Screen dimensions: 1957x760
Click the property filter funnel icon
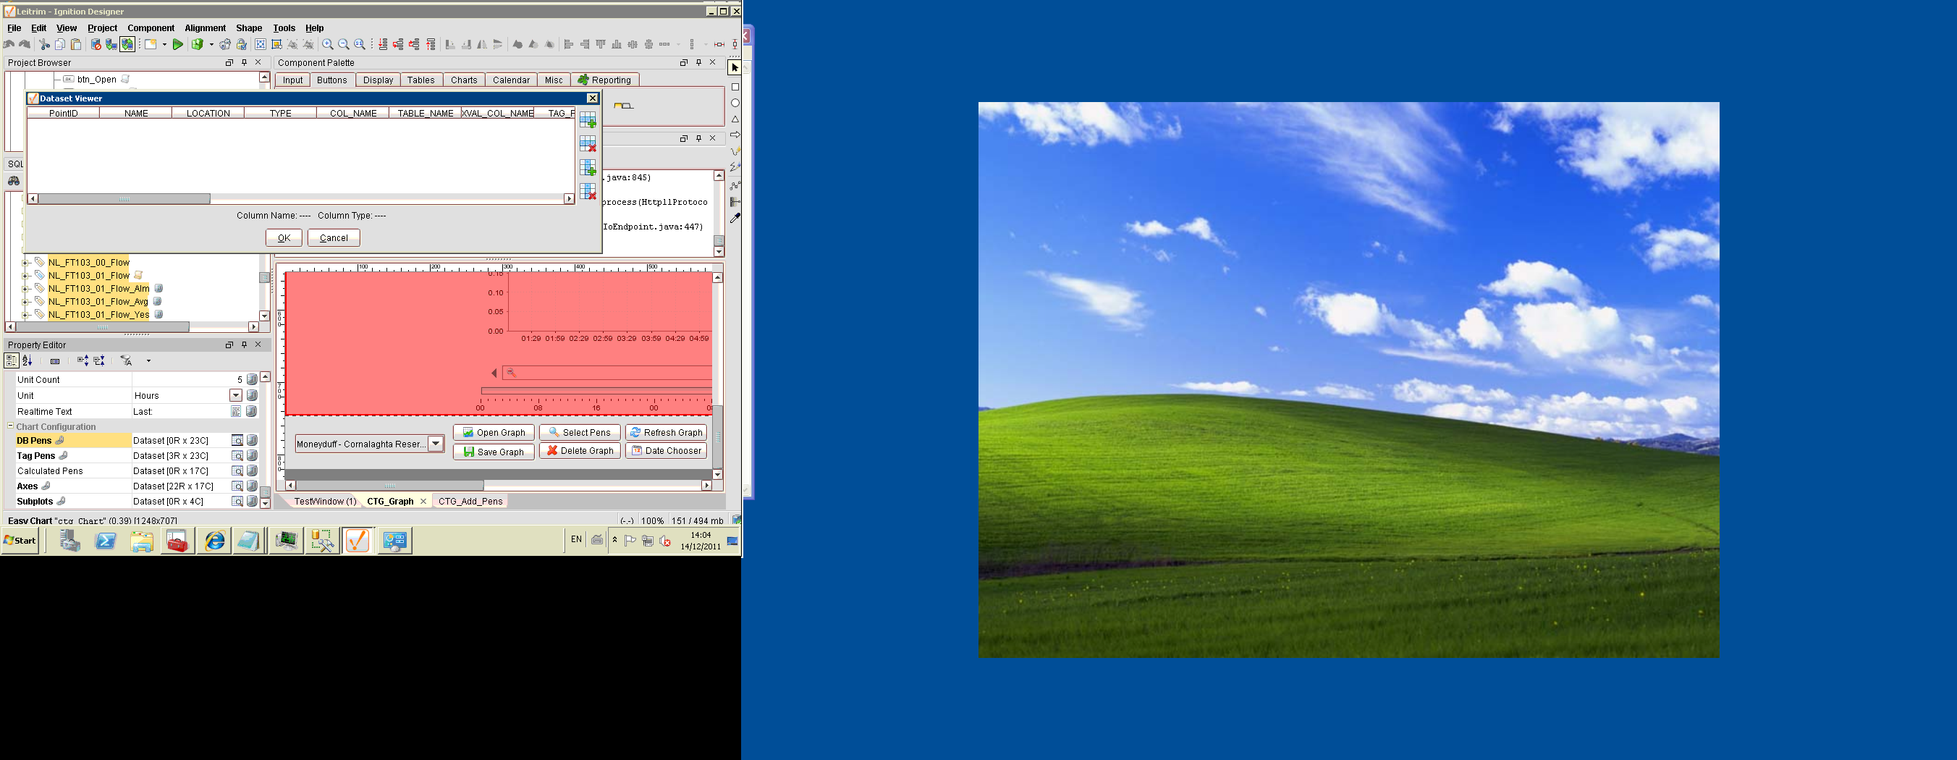pos(126,361)
